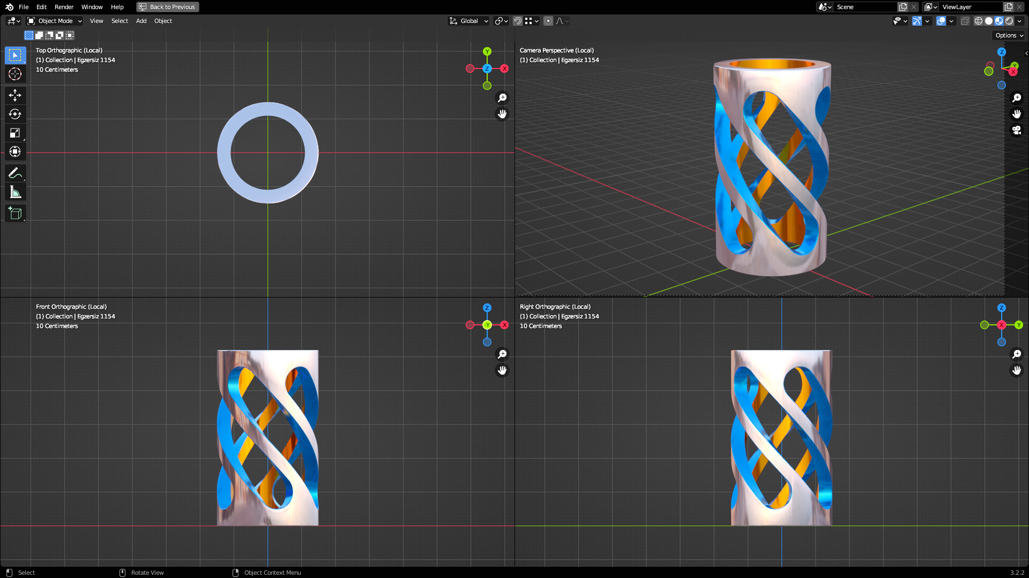Screen dimensions: 1029x578
Task: Select the Annotate pencil tool
Action: click(x=15, y=173)
